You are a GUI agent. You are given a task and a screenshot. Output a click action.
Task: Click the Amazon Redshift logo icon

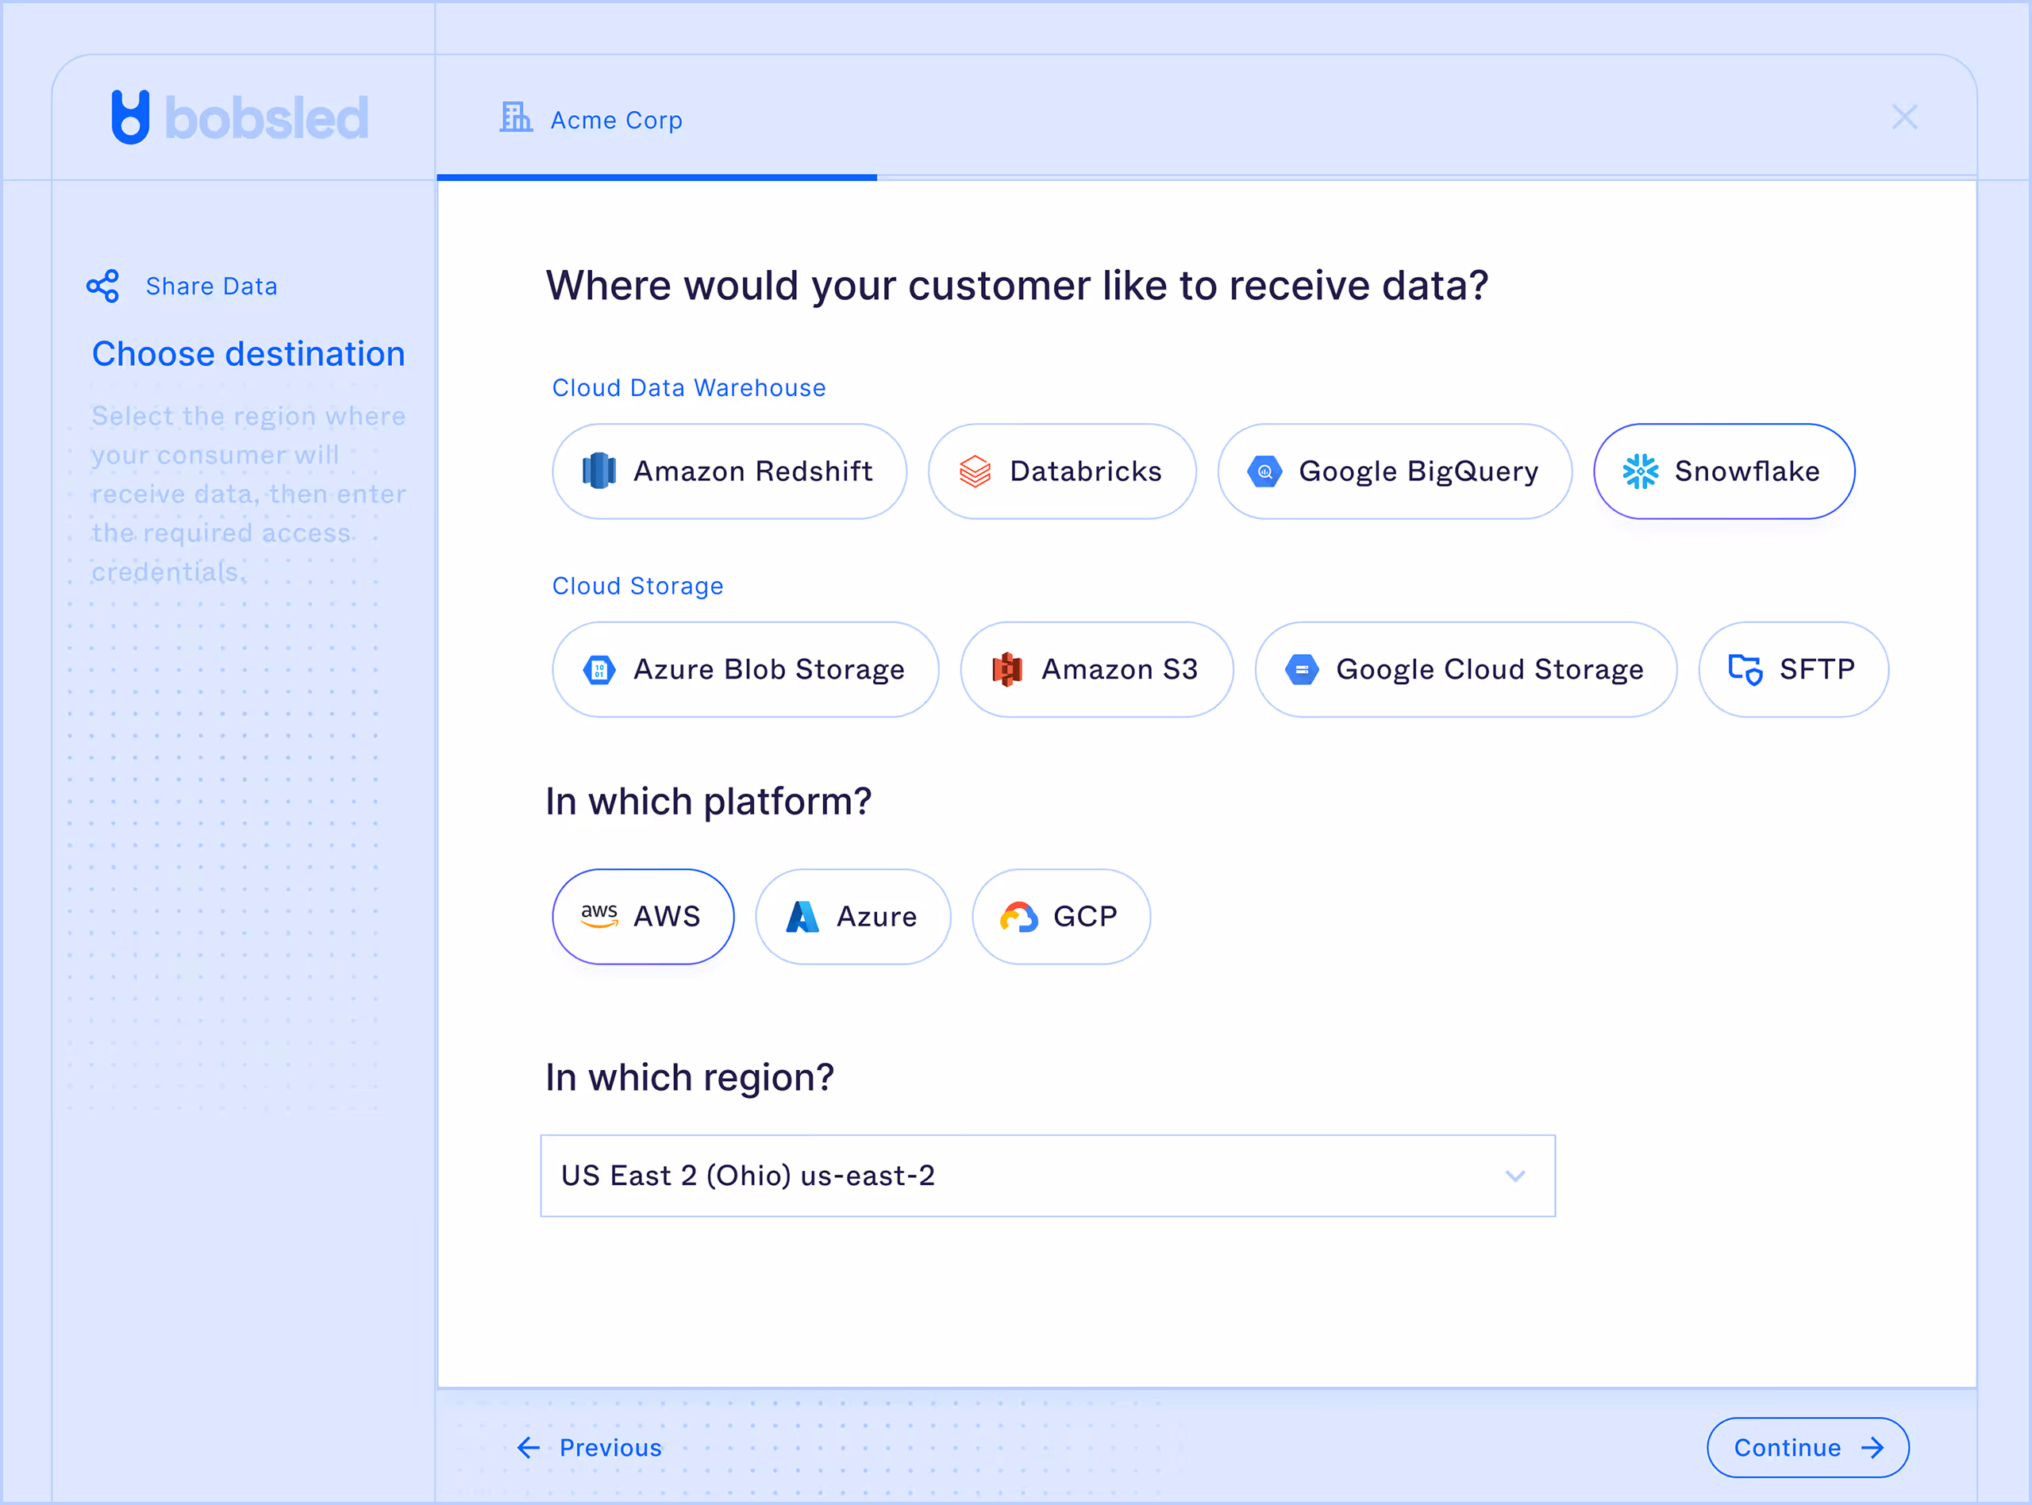point(598,471)
